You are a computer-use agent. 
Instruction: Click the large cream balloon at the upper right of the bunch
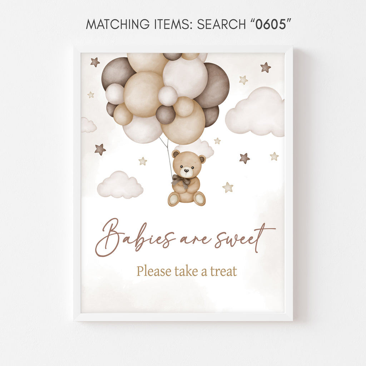[186, 77]
